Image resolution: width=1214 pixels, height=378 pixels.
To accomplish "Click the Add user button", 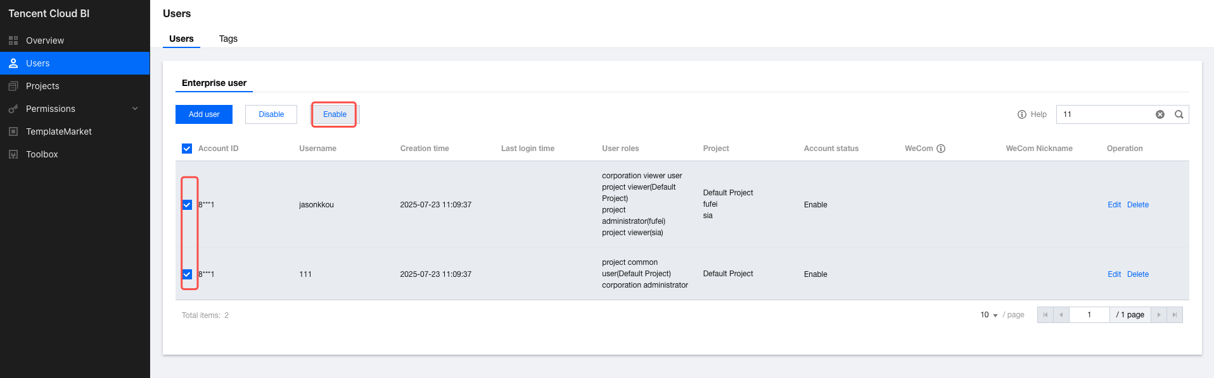I will pos(204,114).
